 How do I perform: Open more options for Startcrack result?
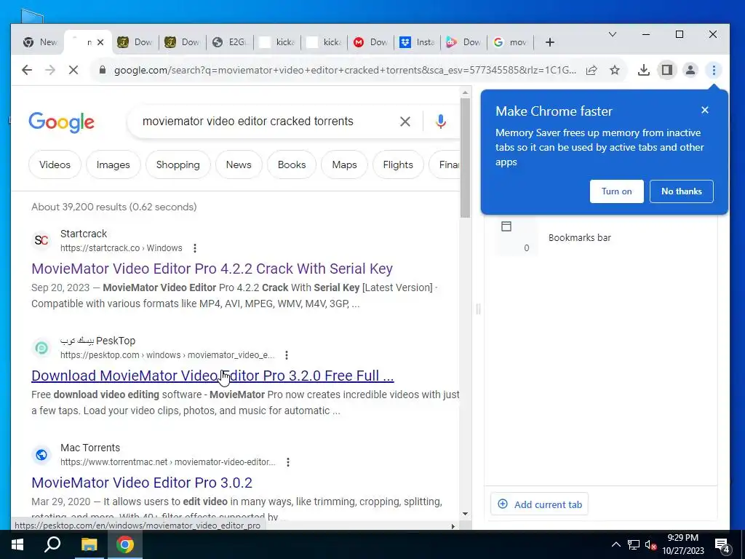195,248
